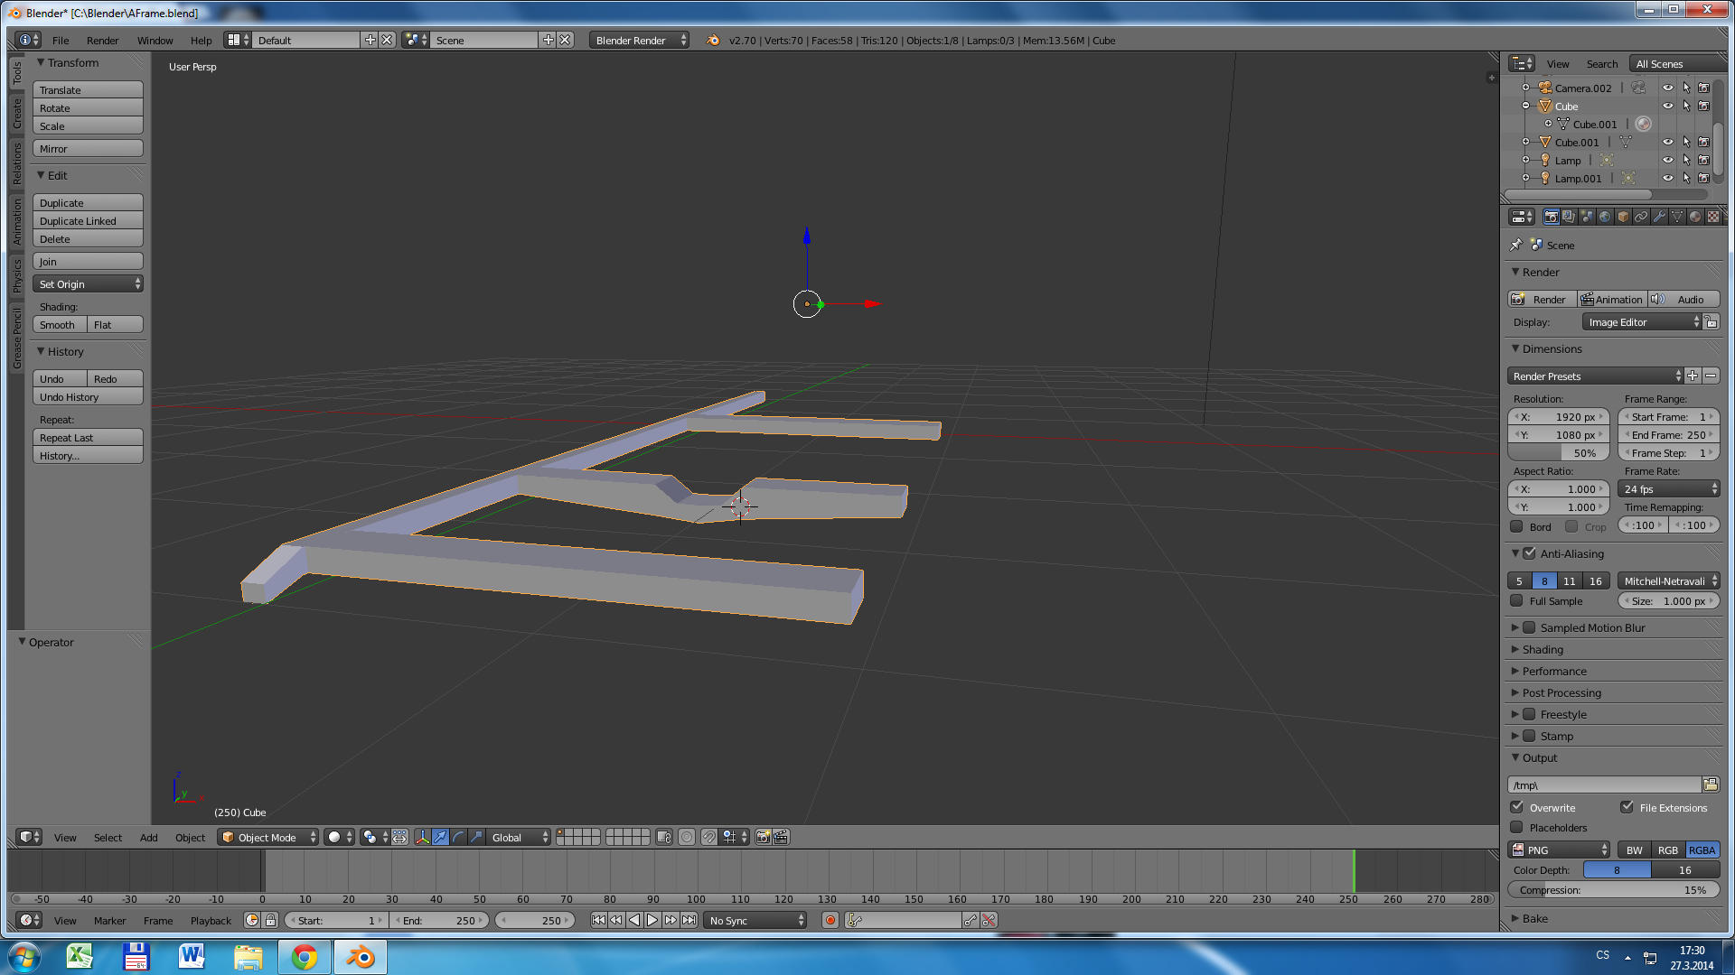
Task: Expand the Post Processing panel
Action: (x=1561, y=692)
